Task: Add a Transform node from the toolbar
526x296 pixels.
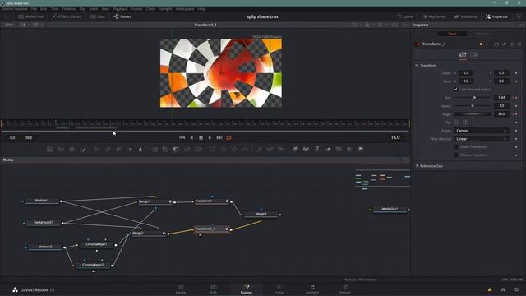Action: click(198, 149)
